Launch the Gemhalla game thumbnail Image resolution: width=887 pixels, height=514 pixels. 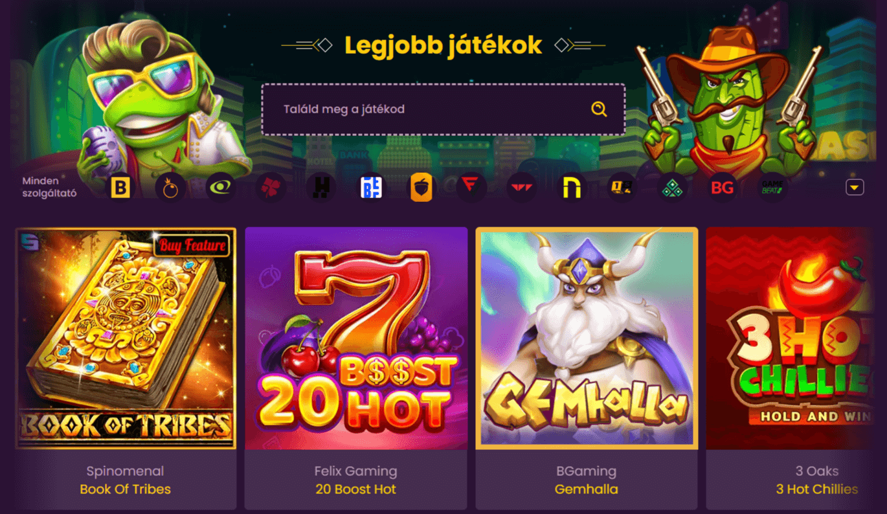pos(587,338)
